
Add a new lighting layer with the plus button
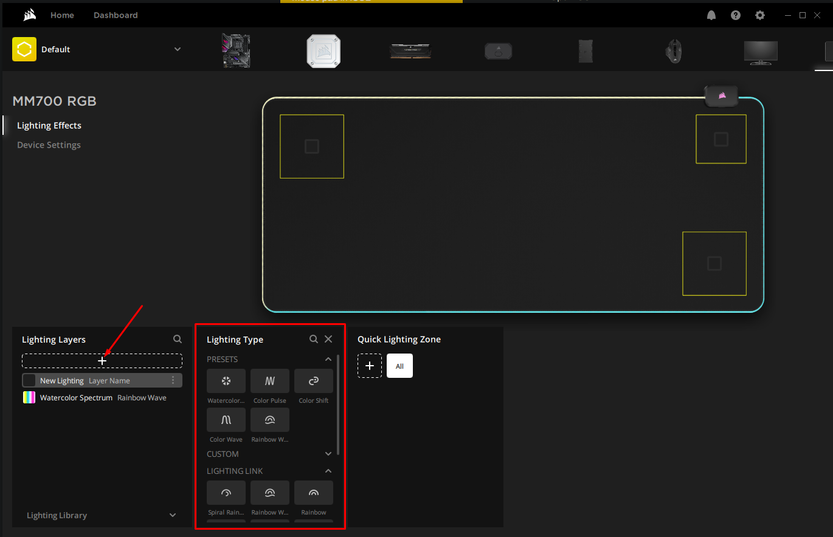pos(102,360)
